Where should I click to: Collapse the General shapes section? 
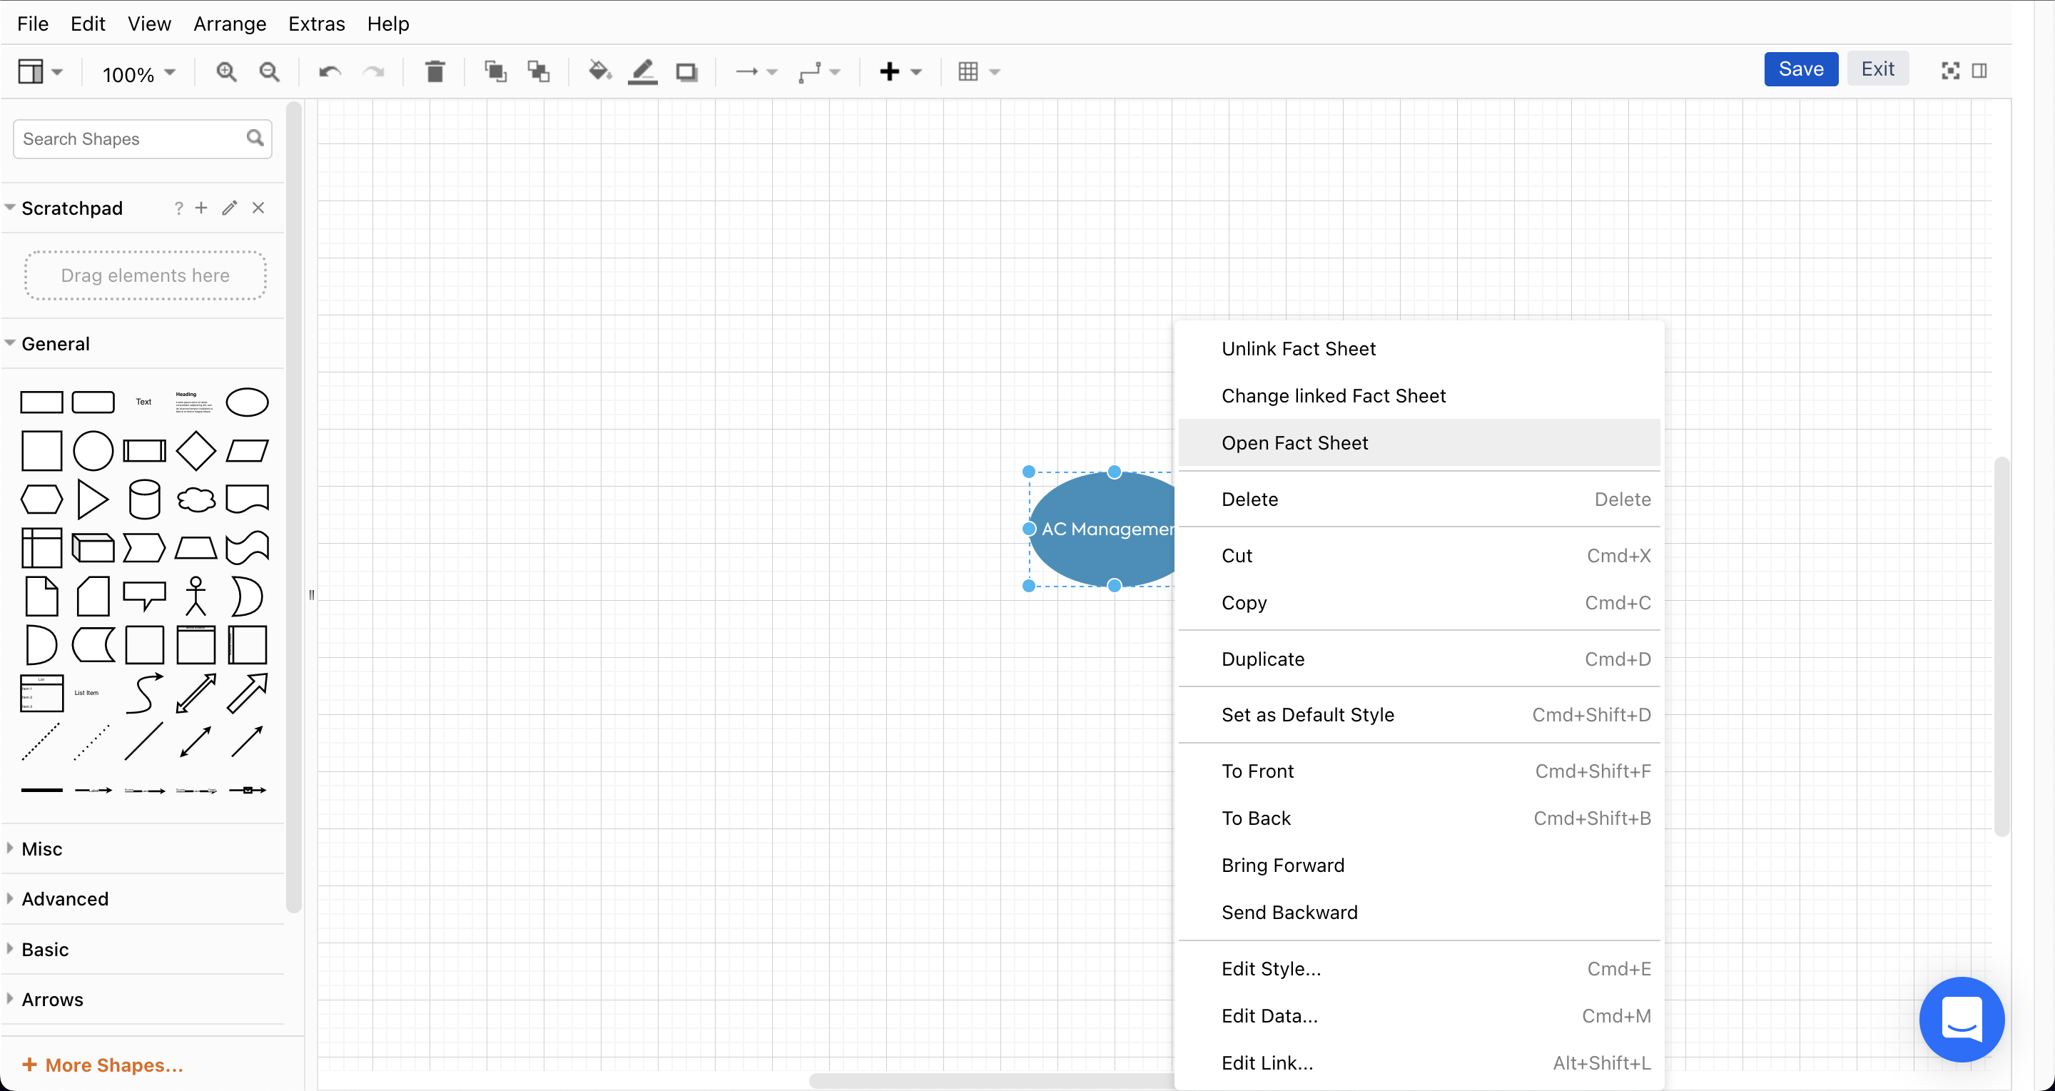click(x=55, y=344)
